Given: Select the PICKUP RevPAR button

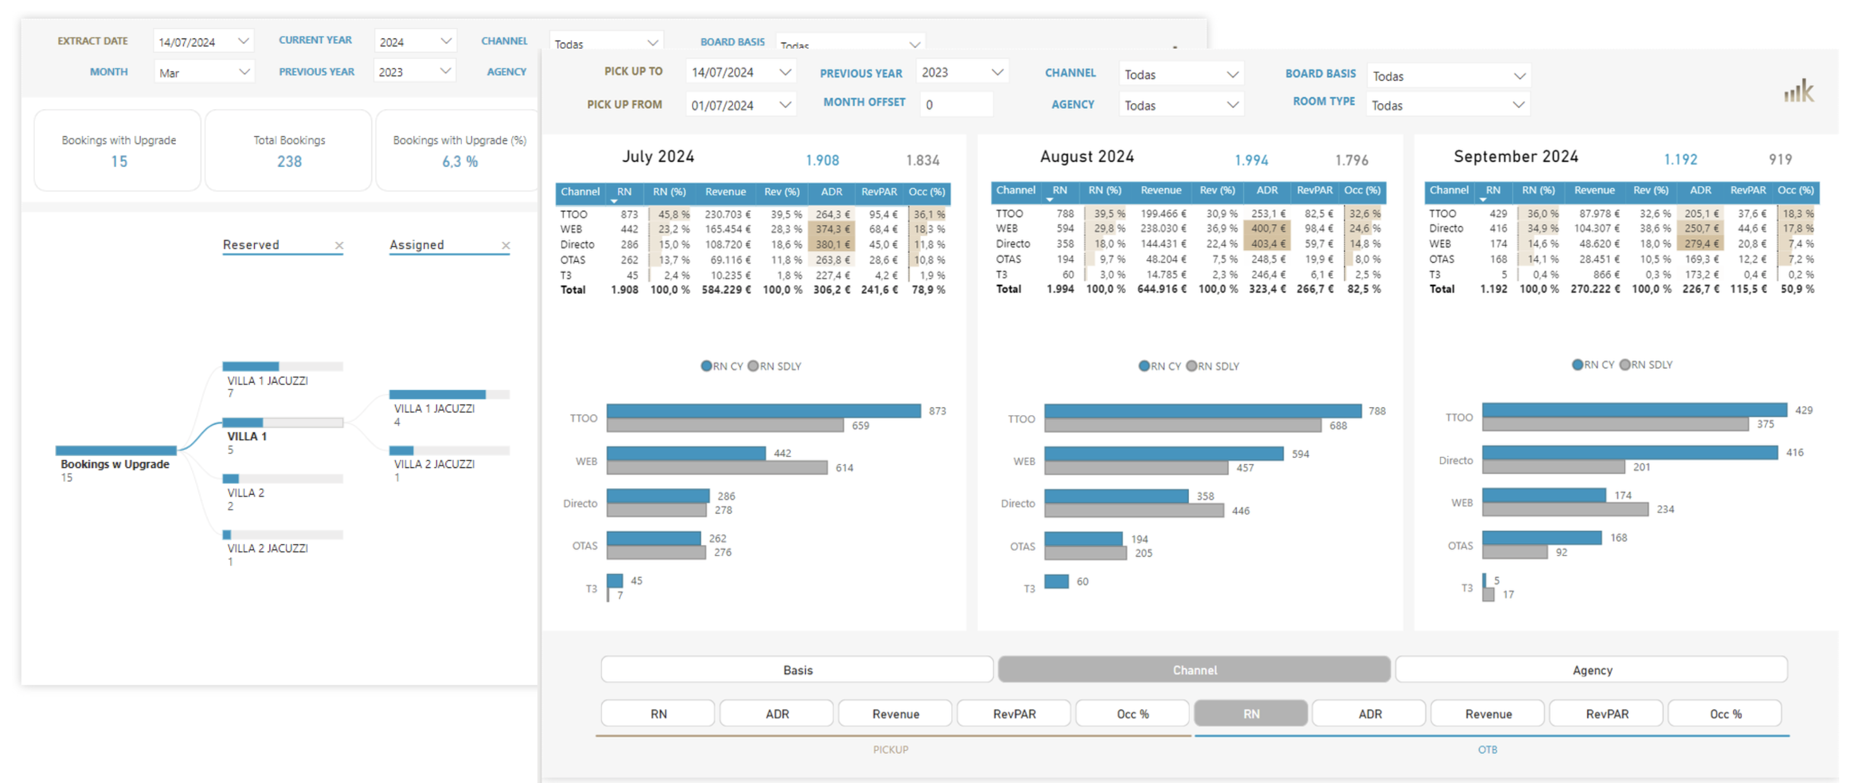Looking at the screenshot, I should [x=1014, y=713].
